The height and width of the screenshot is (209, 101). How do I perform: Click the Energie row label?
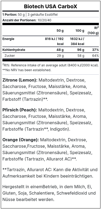click(x=9, y=39)
